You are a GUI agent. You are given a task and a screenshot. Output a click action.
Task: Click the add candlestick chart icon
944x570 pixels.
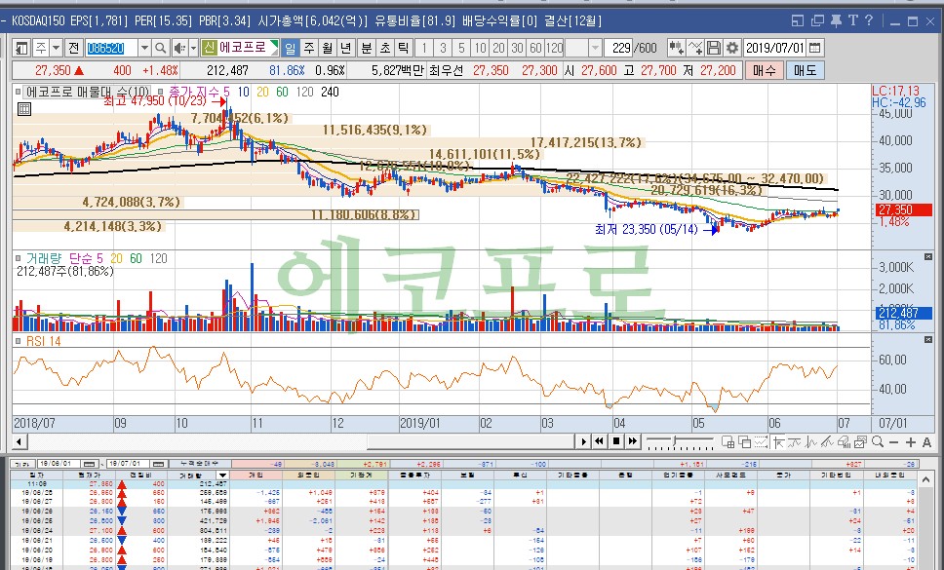(676, 48)
